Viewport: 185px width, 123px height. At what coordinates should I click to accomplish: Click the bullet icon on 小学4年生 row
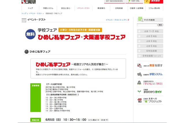139,41
